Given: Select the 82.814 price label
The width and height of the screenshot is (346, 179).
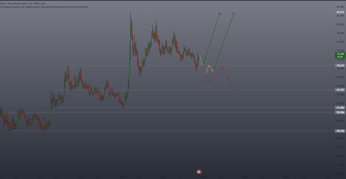Looking at the screenshot, I should tap(341, 12).
